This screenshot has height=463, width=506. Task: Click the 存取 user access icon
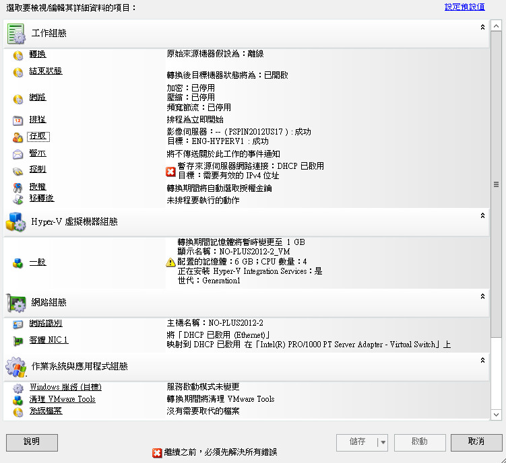(x=18, y=137)
